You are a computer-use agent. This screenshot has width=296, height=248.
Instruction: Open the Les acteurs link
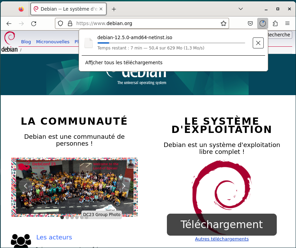54,237
